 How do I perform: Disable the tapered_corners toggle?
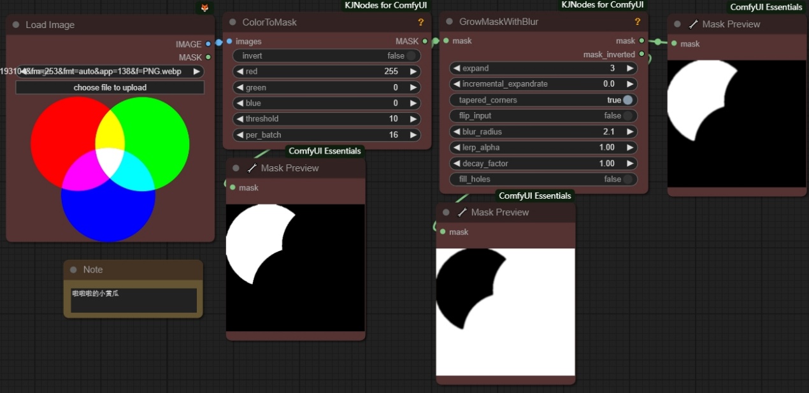(x=627, y=100)
